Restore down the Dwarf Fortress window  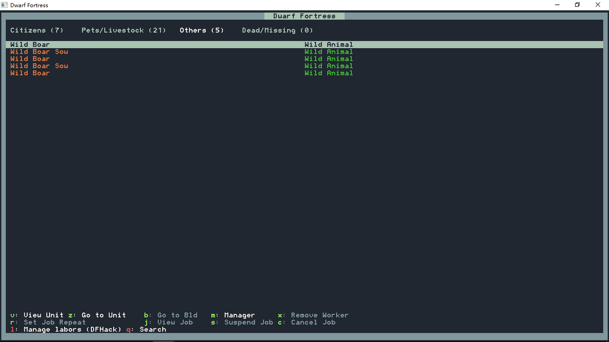click(578, 5)
